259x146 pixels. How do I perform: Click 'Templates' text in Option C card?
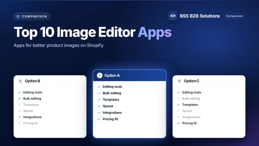[x=190, y=105]
